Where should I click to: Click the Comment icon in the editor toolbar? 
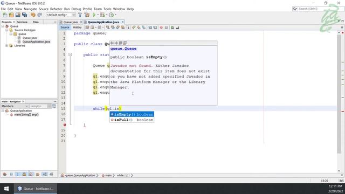click(172, 27)
